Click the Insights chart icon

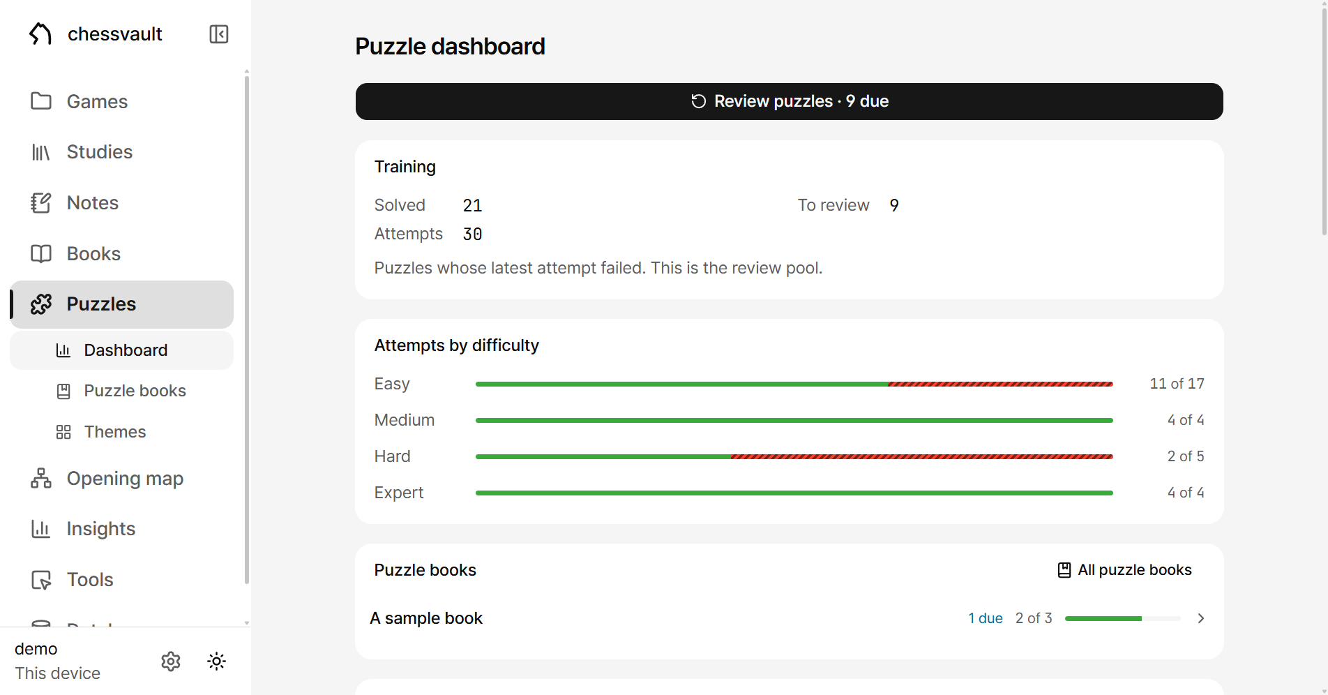pos(41,529)
